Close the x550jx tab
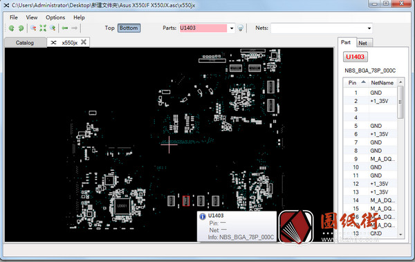Image resolution: width=415 pixels, height=262 pixels. (x=84, y=42)
